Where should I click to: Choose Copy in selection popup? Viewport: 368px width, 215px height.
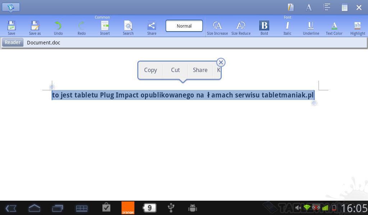coord(150,70)
